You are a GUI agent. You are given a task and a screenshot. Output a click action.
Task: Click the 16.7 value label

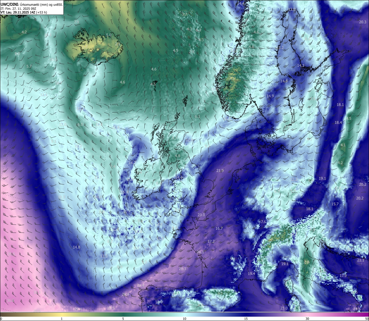point(219,228)
